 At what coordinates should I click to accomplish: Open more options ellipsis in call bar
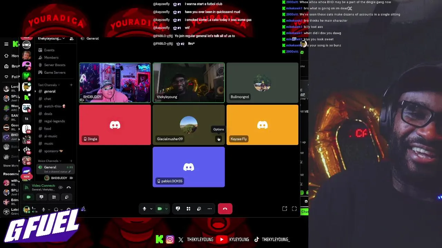coord(210,209)
